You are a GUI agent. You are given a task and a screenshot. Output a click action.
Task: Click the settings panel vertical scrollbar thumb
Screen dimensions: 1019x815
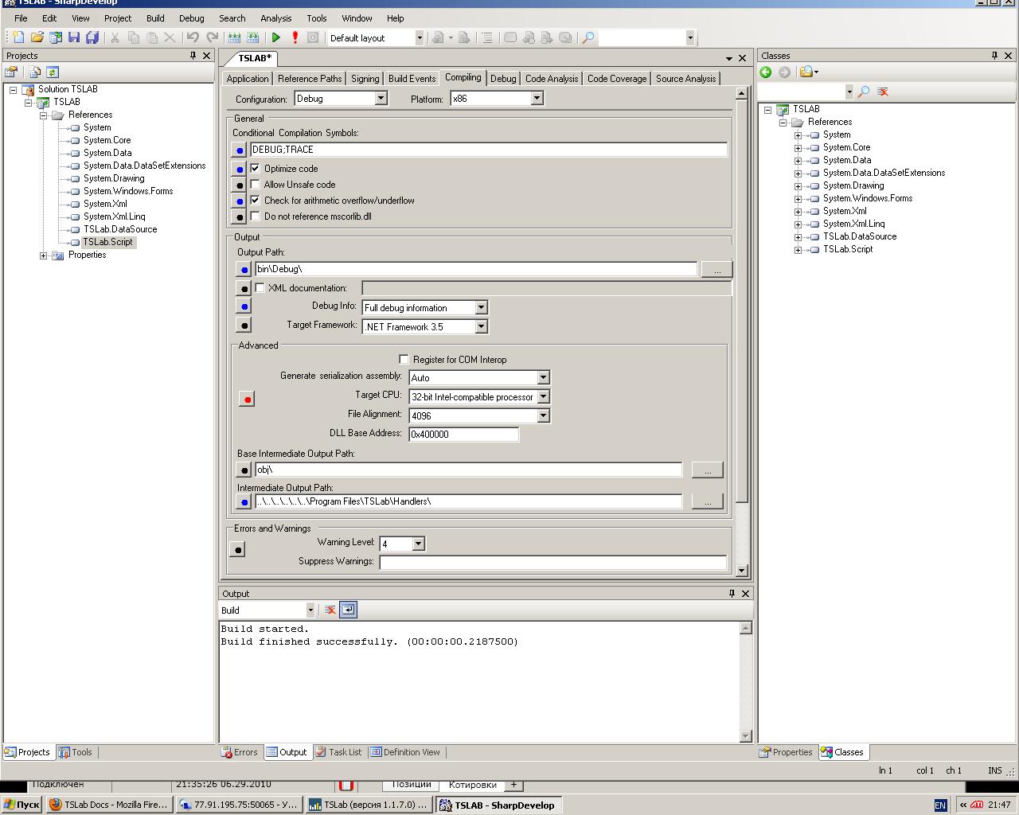point(742,302)
